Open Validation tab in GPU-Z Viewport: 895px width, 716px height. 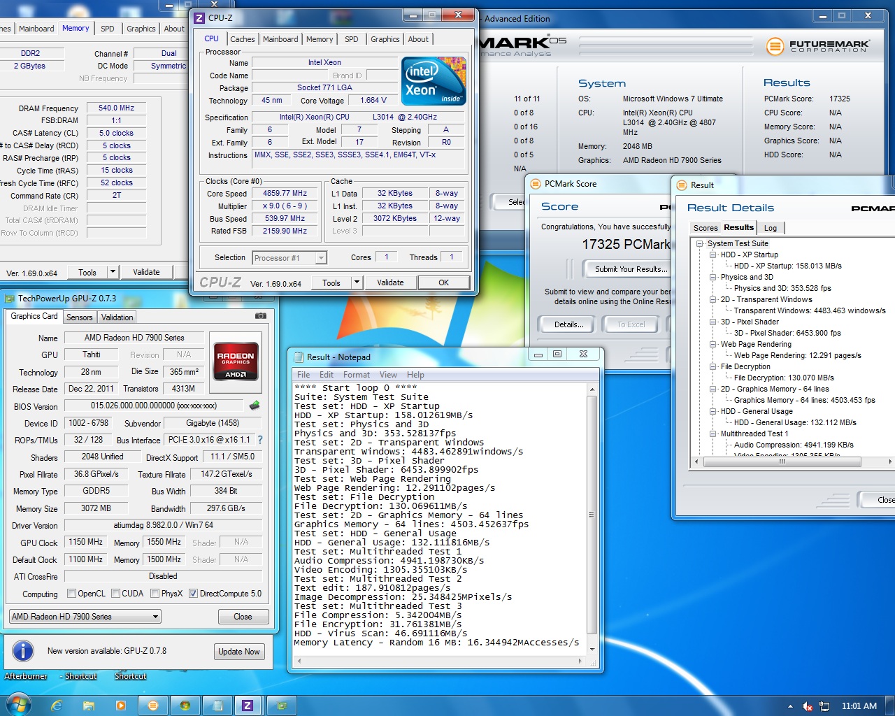click(117, 317)
